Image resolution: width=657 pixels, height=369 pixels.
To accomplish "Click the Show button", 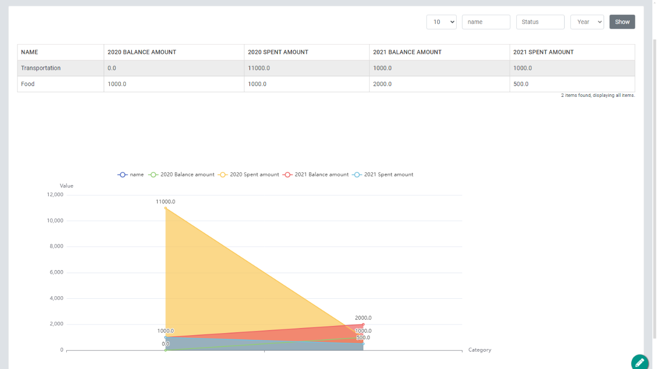I will coord(622,22).
